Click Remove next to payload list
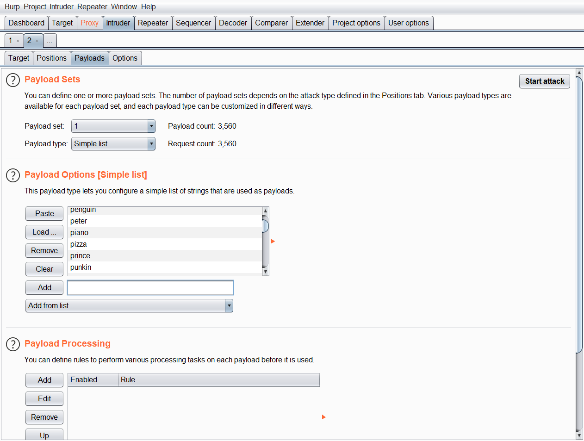 click(44, 251)
